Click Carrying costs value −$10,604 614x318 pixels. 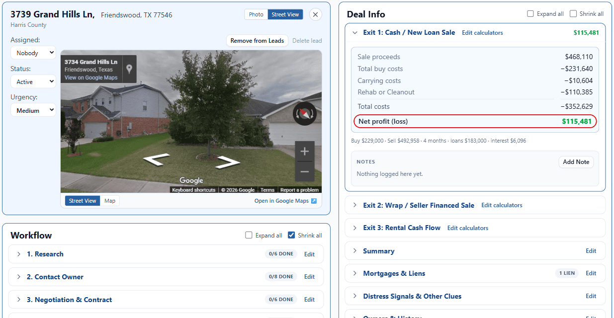(x=578, y=80)
